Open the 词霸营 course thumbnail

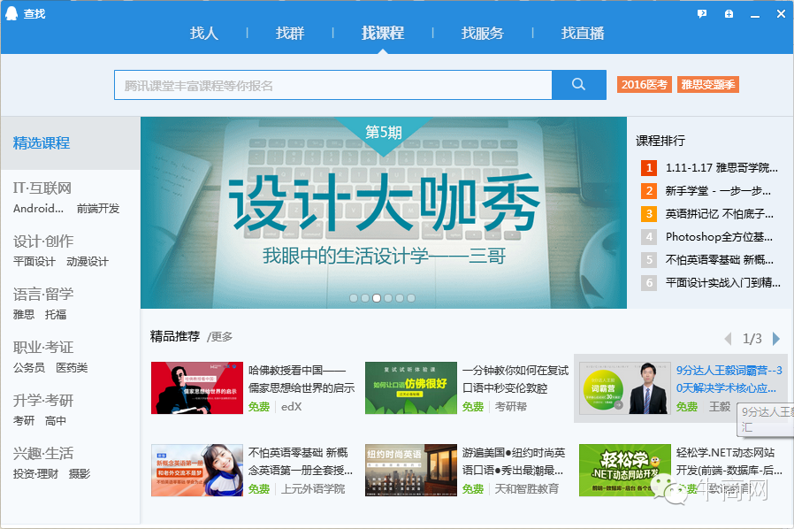[625, 387]
